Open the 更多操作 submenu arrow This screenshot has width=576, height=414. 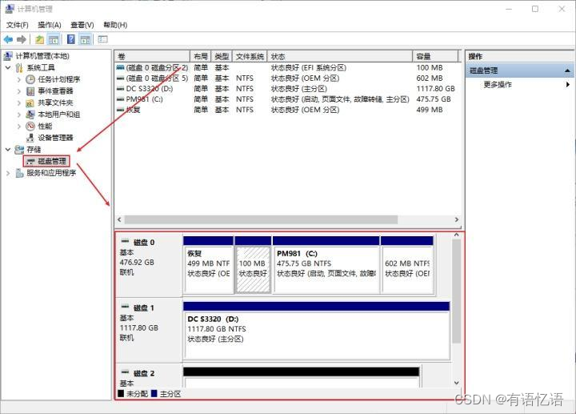(568, 85)
